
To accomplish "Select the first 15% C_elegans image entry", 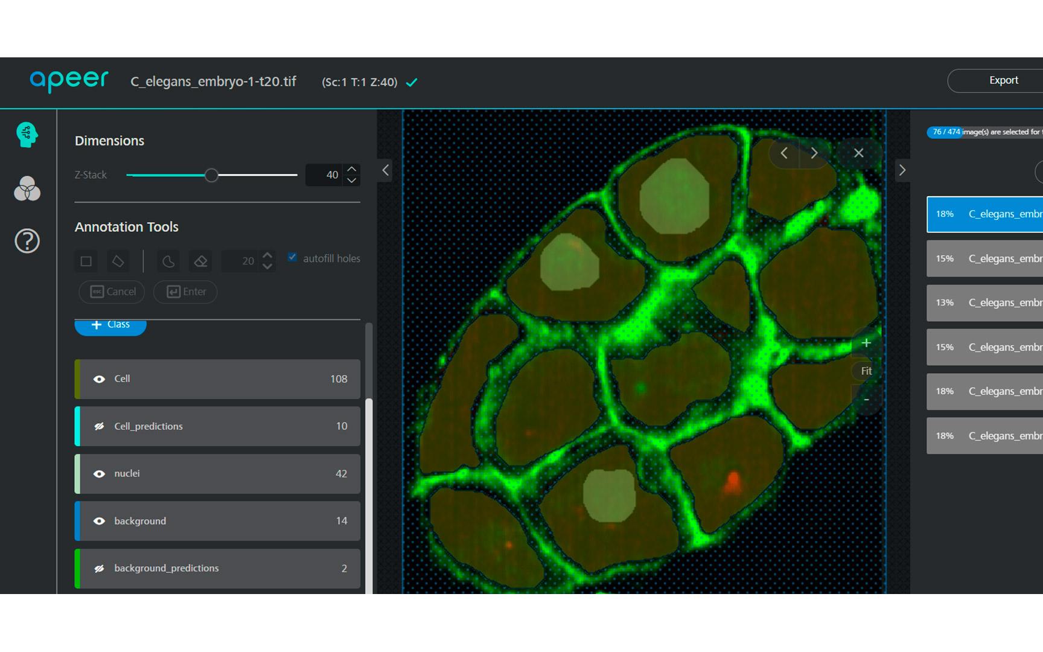I will pyautogui.click(x=985, y=258).
